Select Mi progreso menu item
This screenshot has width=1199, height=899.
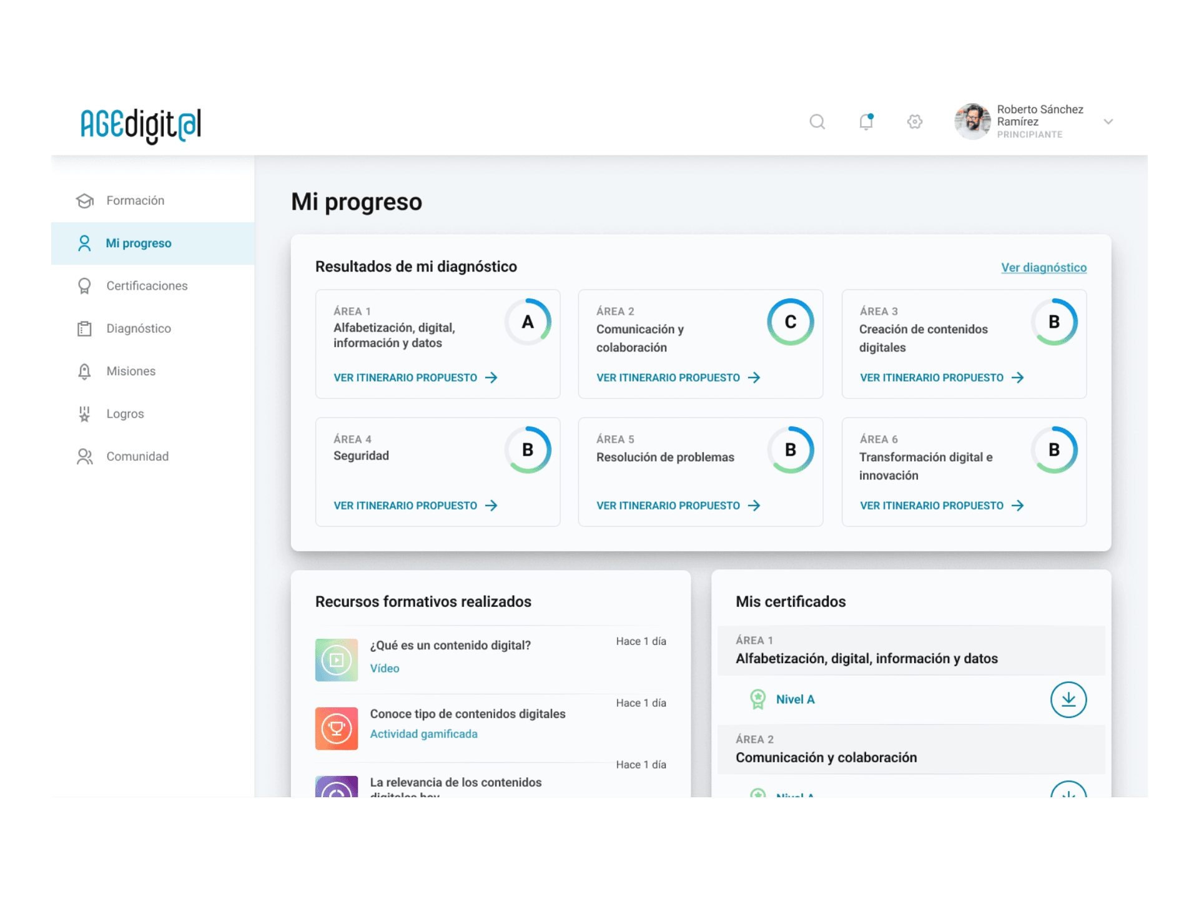[139, 243]
